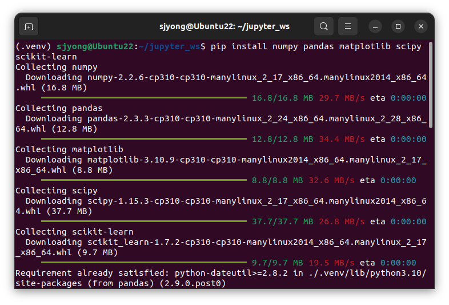Click the scipy download progress bar

[x=144, y=221]
